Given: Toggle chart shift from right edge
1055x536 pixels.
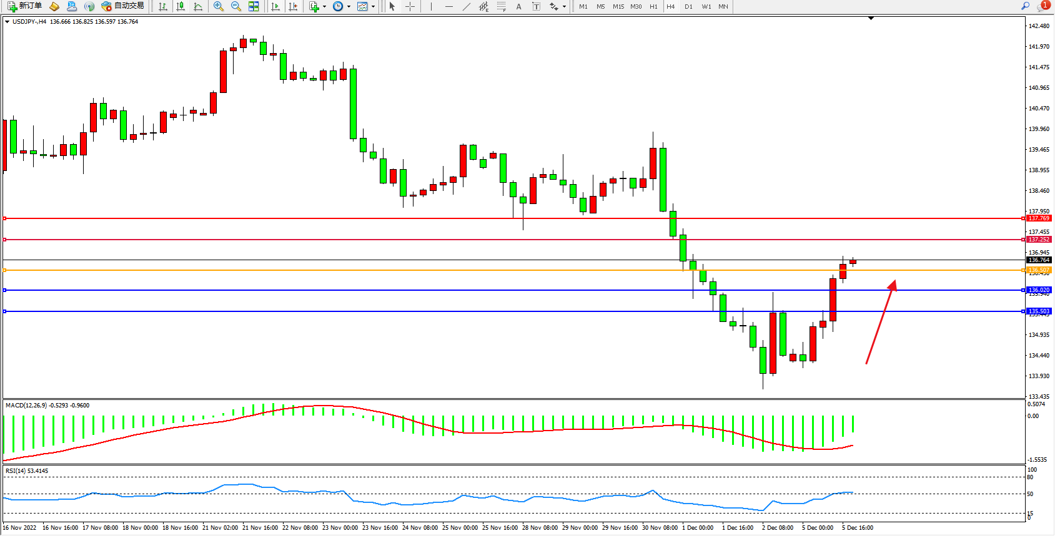Looking at the screenshot, I should (293, 6).
